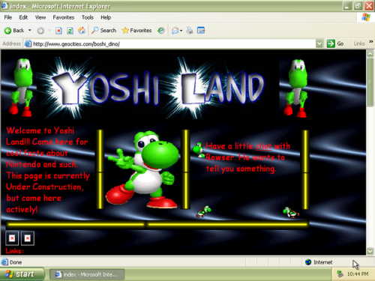Click the Start button
Image resolution: width=375 pixels, height=281 pixels.
(22, 274)
